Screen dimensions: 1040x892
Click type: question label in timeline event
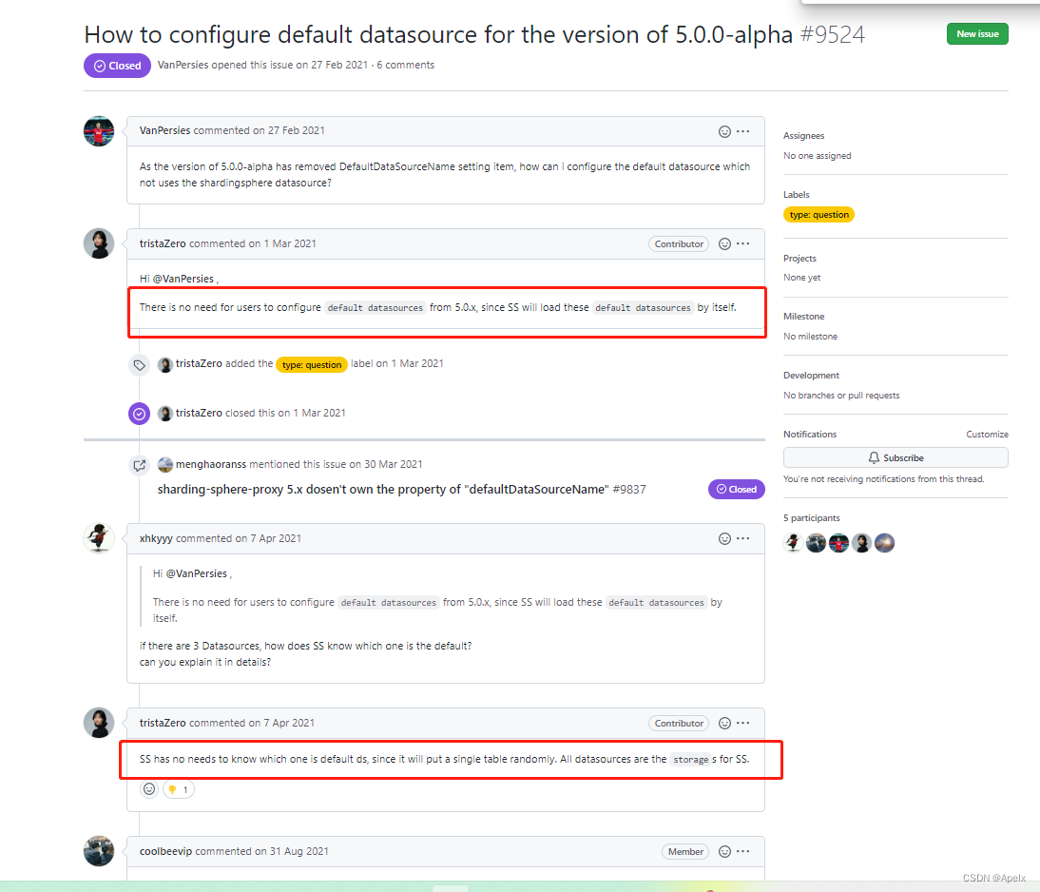pos(312,364)
